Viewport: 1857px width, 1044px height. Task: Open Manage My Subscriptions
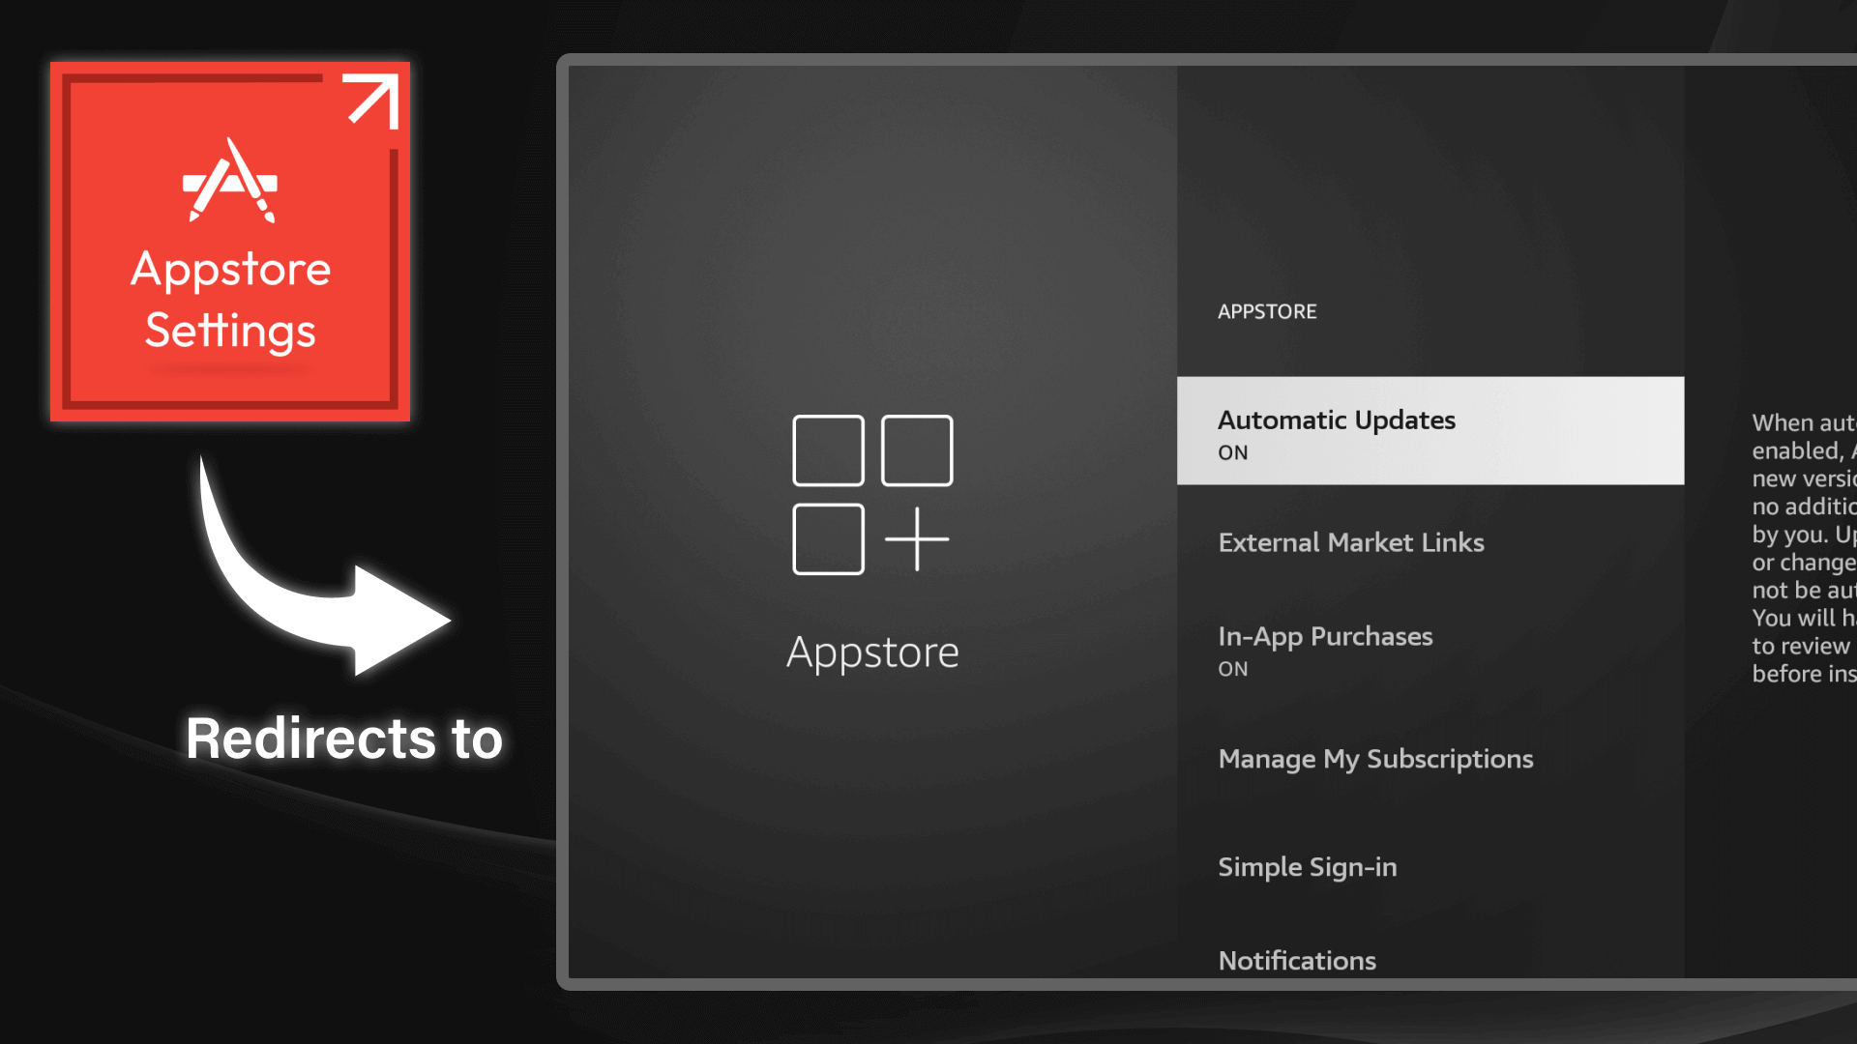tap(1375, 759)
